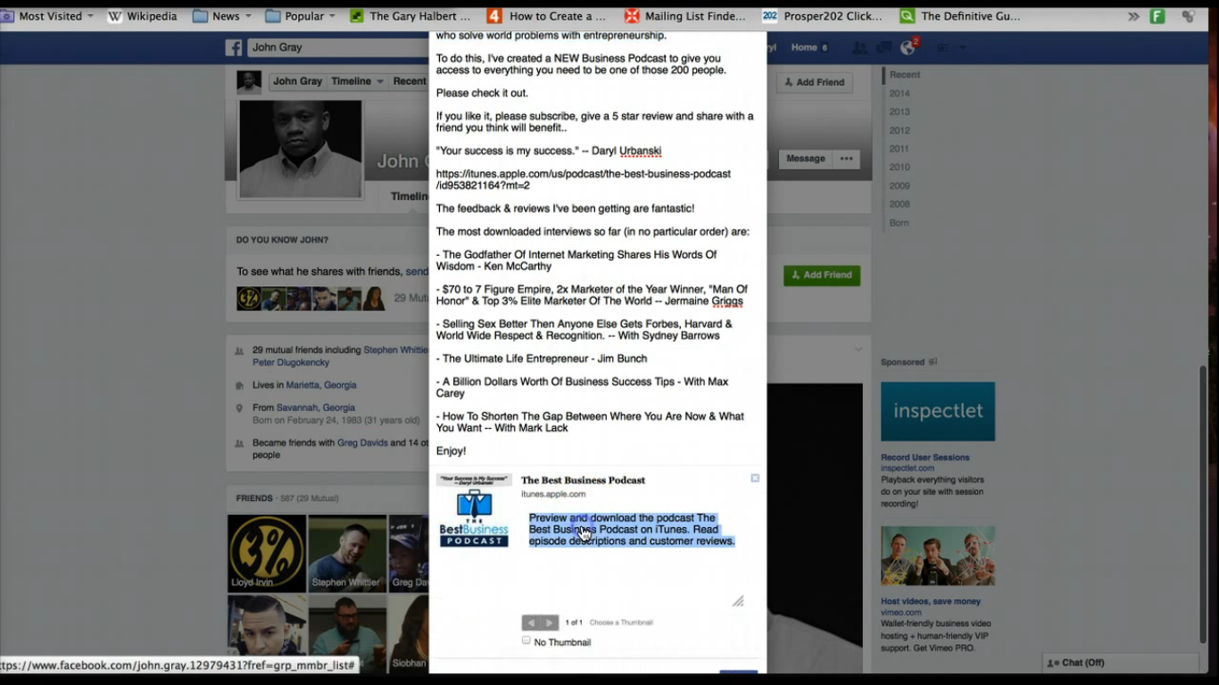This screenshot has width=1219, height=685.
Task: Open Facebook notifications globe icon
Action: pyautogui.click(x=908, y=47)
